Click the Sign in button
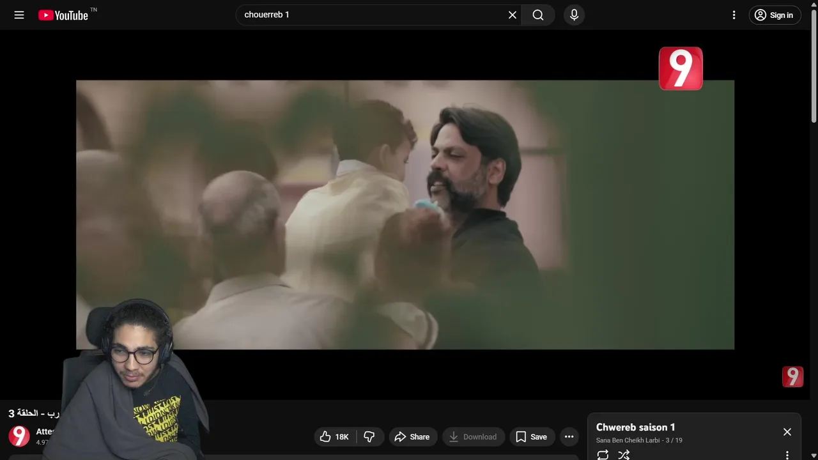 click(775, 15)
